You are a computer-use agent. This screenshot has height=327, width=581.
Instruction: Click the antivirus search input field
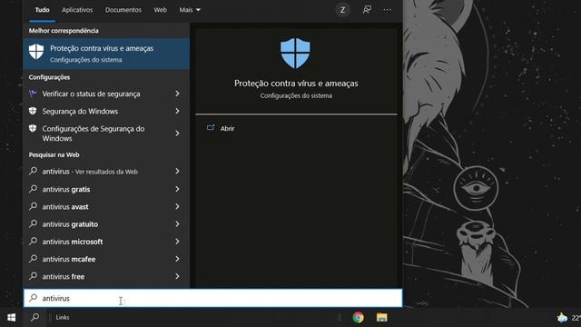coord(213,298)
